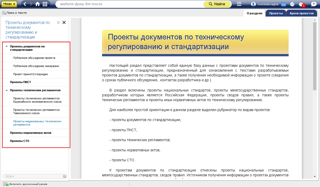Open the clock history icon
Screen dimensions: 320x187
pyautogui.click(x=292, y=4)
